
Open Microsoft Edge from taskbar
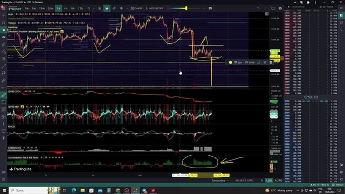74,190
